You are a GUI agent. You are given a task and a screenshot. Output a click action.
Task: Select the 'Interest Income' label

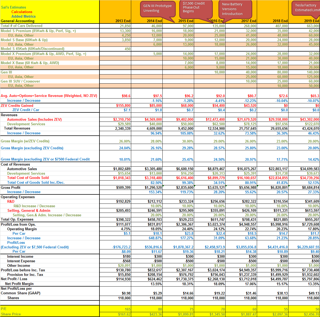20,256
